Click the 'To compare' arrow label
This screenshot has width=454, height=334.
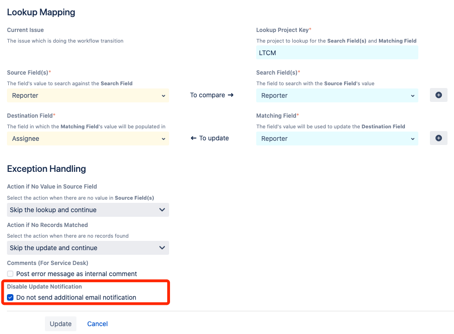(212, 95)
